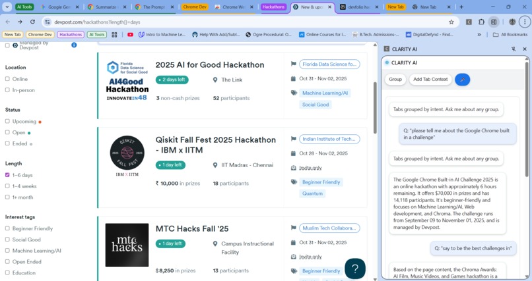Screen dimensions: 532x281
Task: Open the Qiskit Fall Fest 2025 Hackathon title
Action: pos(215,145)
